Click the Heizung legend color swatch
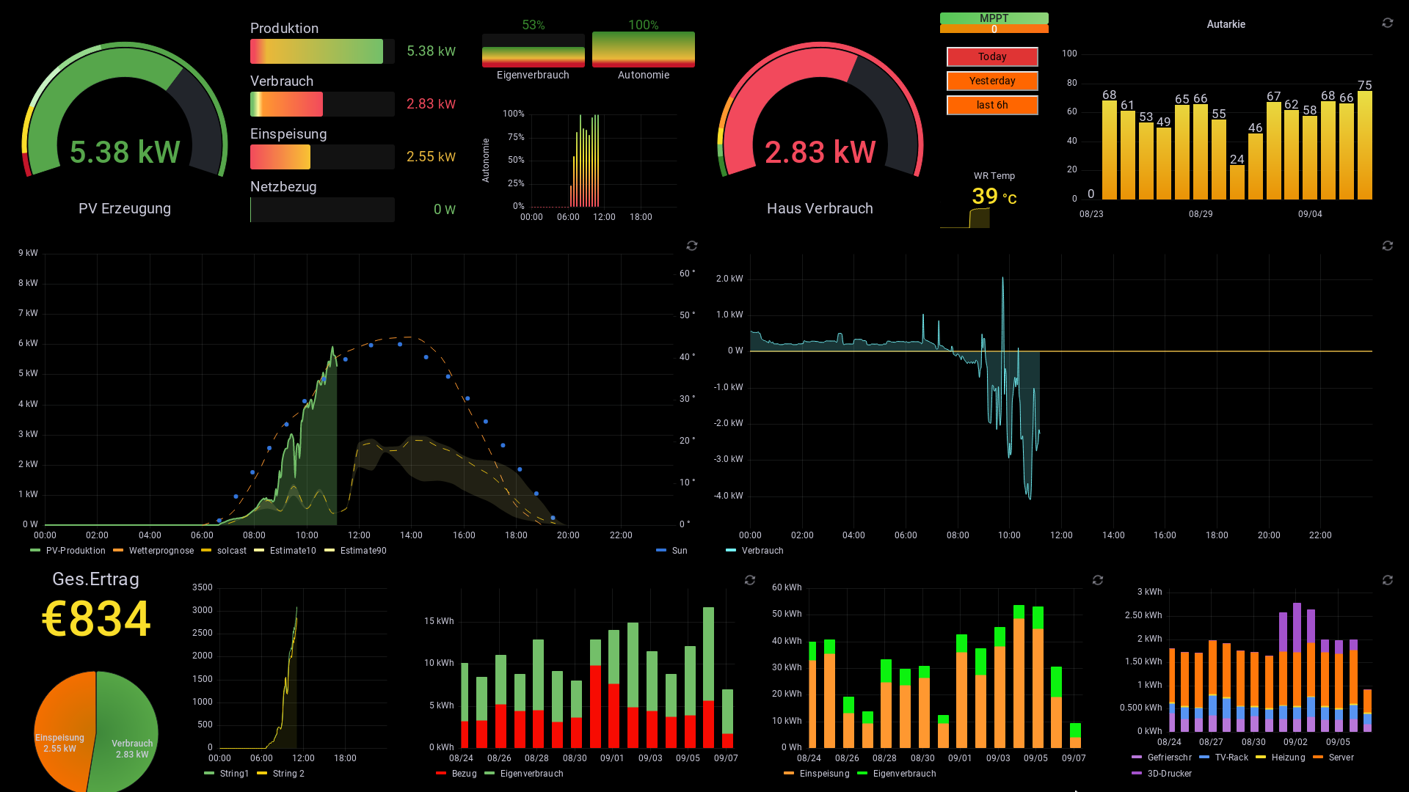The height and width of the screenshot is (792, 1409). click(1261, 758)
